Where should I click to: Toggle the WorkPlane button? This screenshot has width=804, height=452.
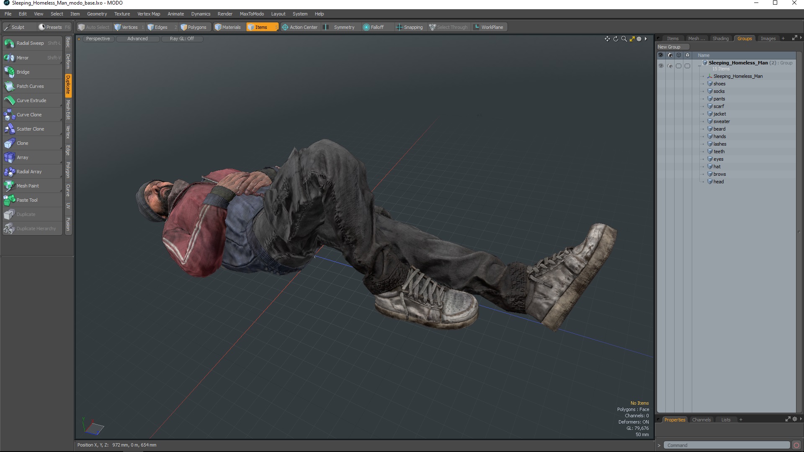pos(489,27)
